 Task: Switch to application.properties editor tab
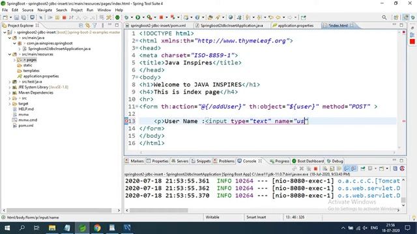pyautogui.click(x=295, y=25)
